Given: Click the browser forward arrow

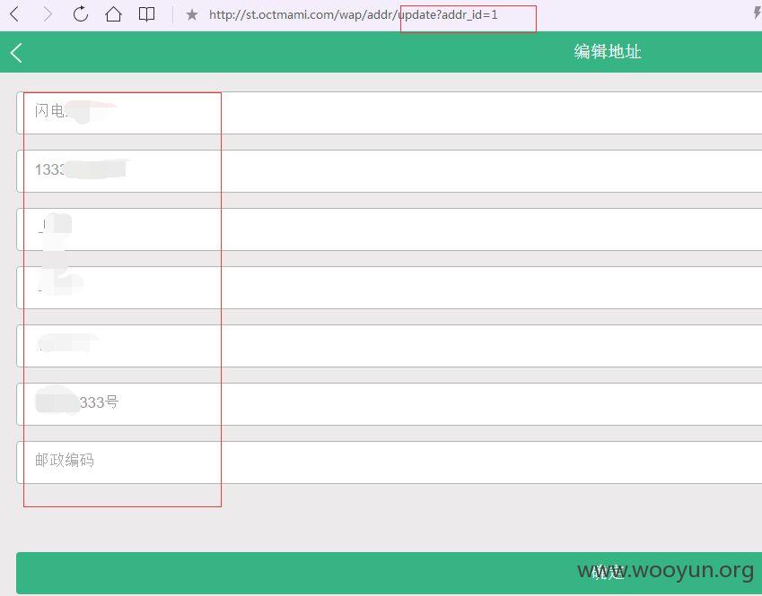Looking at the screenshot, I should coord(48,14).
